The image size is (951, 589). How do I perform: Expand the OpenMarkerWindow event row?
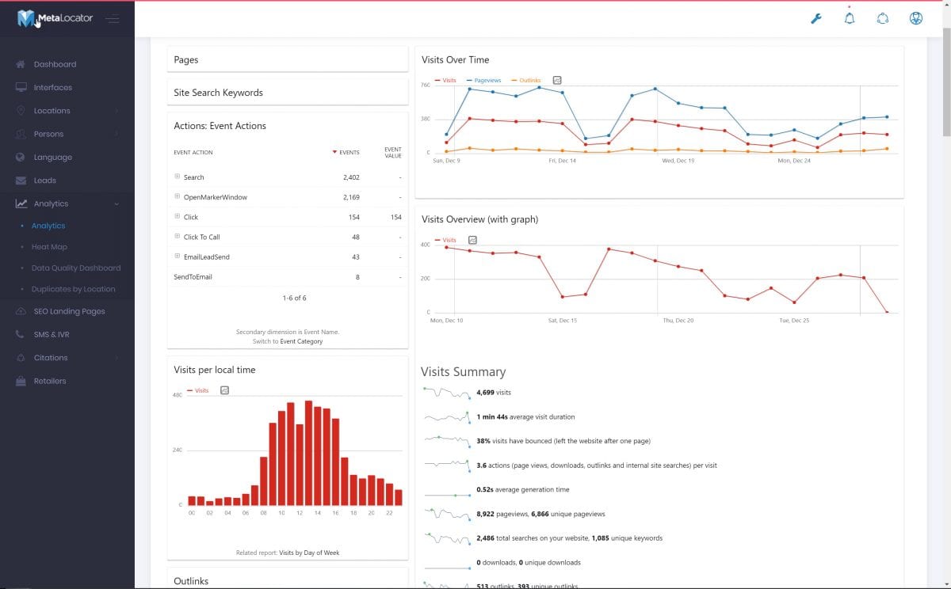tap(177, 196)
